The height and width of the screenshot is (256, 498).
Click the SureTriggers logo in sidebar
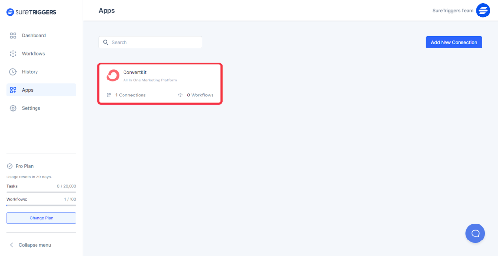tap(31, 12)
